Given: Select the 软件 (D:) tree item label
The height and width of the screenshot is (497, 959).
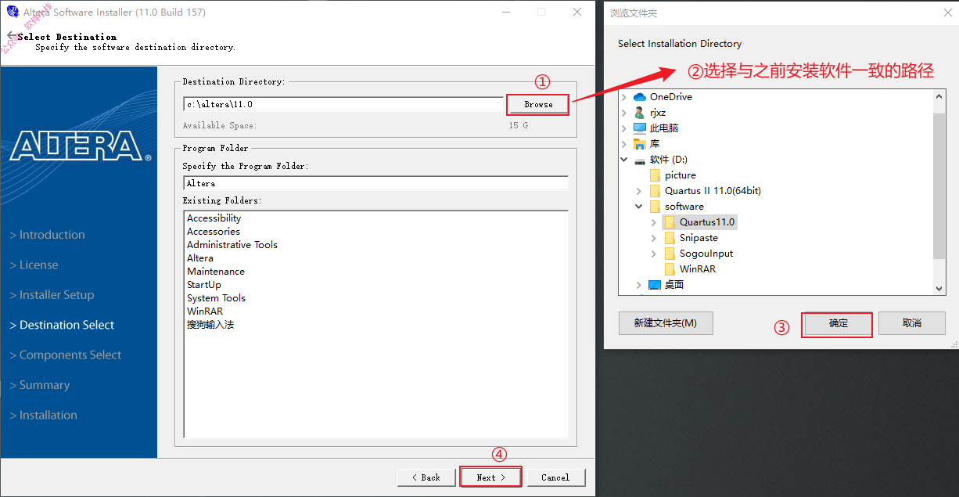Looking at the screenshot, I should coord(669,160).
